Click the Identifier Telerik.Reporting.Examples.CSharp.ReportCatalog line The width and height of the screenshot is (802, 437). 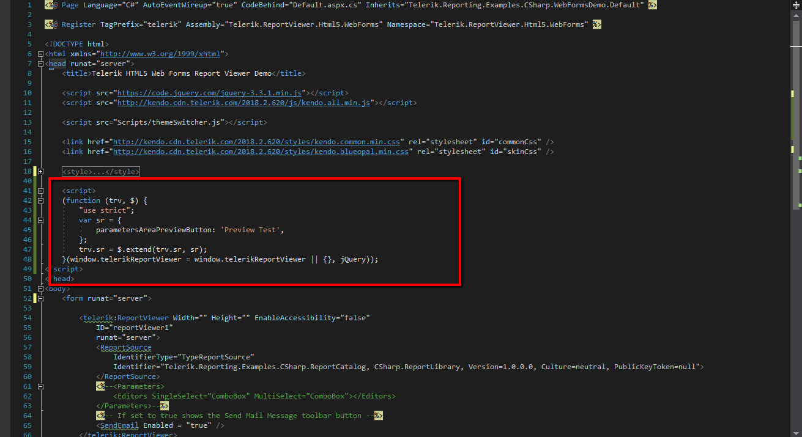coord(409,367)
